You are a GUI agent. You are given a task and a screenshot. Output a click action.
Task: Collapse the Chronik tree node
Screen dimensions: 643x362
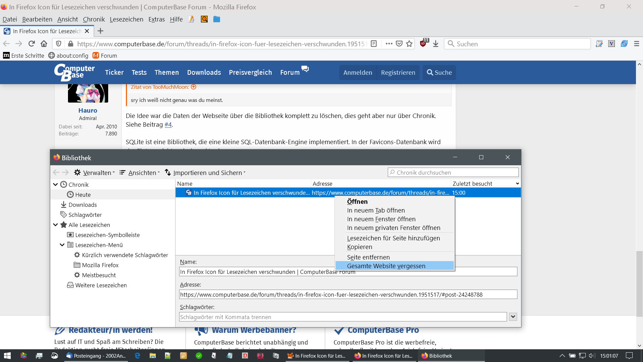(56, 184)
